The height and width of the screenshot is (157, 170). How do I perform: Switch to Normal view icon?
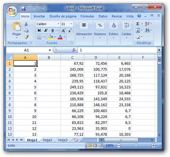click(90, 145)
